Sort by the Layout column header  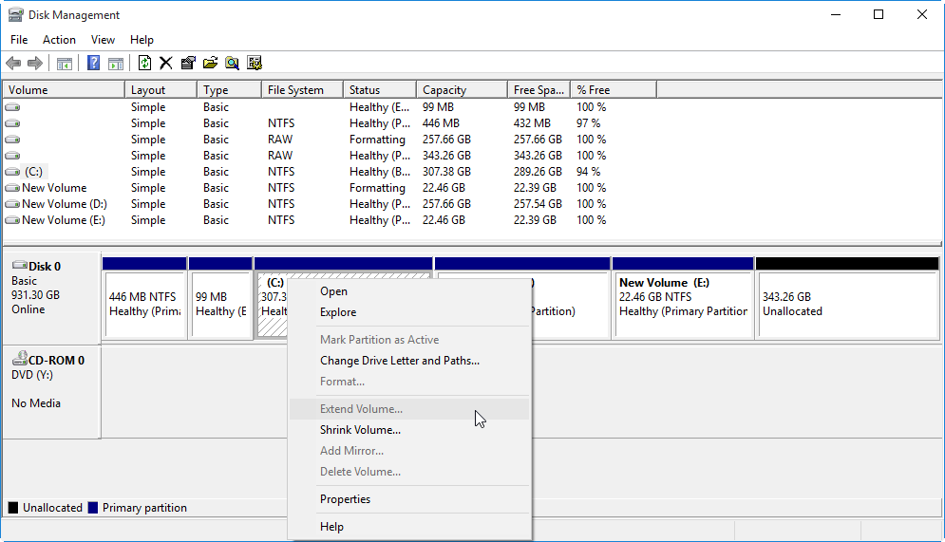pyautogui.click(x=161, y=90)
